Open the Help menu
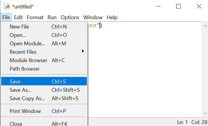Screen dimensions: 208x126 coord(112,17)
